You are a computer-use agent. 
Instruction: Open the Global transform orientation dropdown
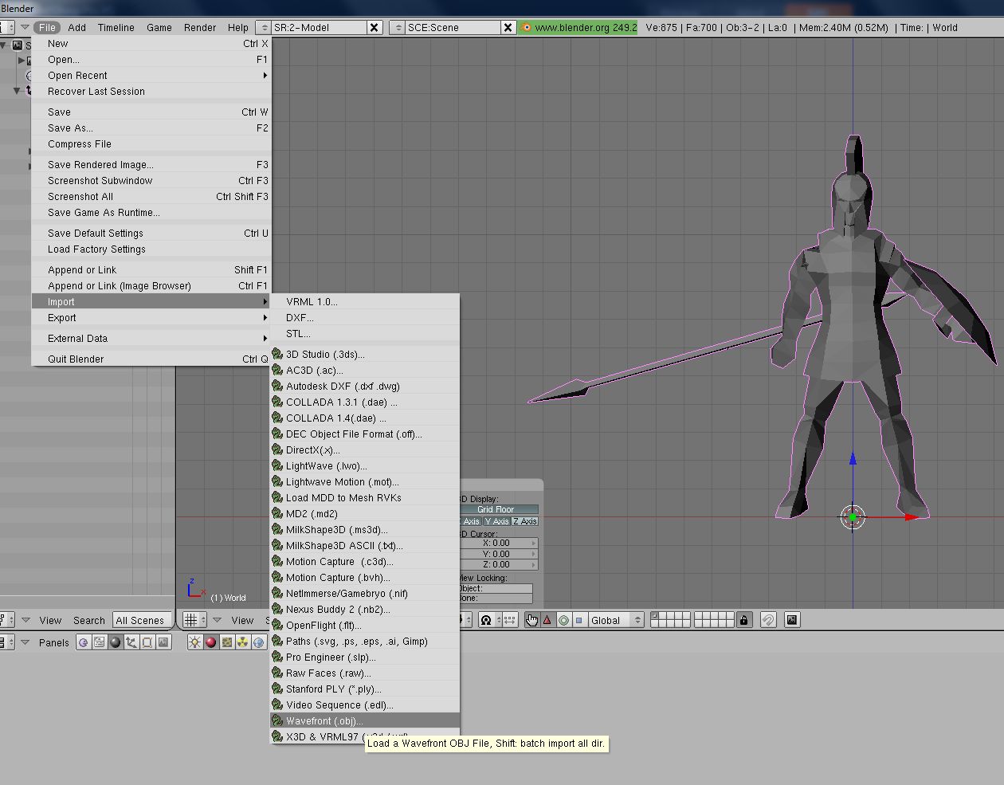click(x=616, y=620)
